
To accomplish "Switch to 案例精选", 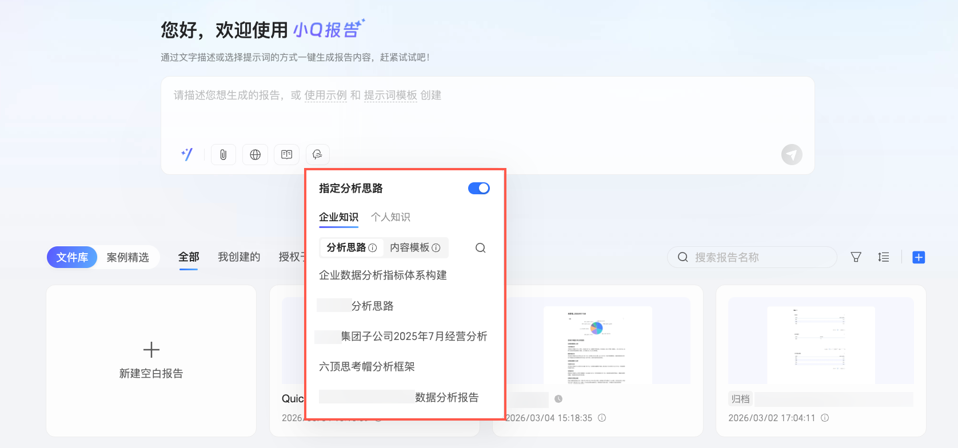I will click(x=128, y=257).
